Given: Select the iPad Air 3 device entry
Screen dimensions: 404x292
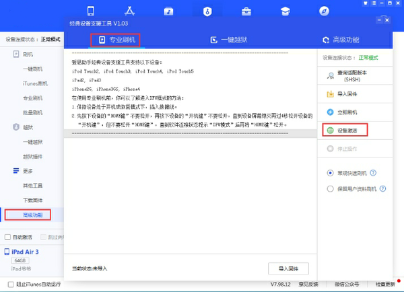Looking at the screenshot, I should point(25,252).
